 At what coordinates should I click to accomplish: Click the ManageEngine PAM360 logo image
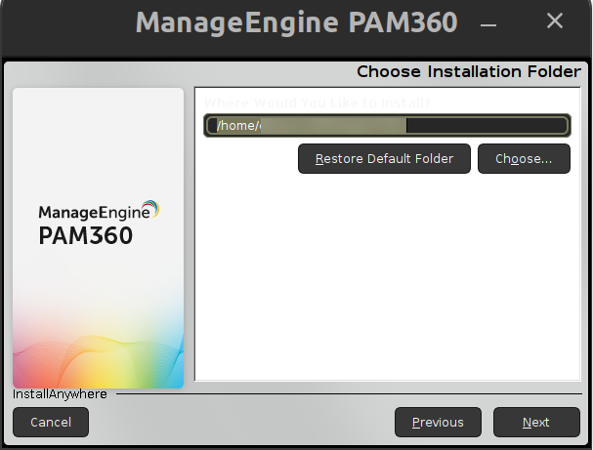coord(99,238)
